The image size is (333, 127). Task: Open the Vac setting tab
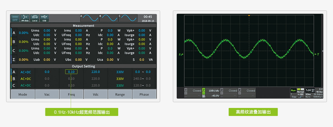click(47, 94)
